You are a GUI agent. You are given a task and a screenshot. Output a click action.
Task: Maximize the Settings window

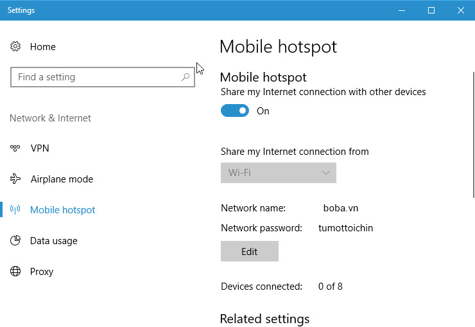point(431,10)
